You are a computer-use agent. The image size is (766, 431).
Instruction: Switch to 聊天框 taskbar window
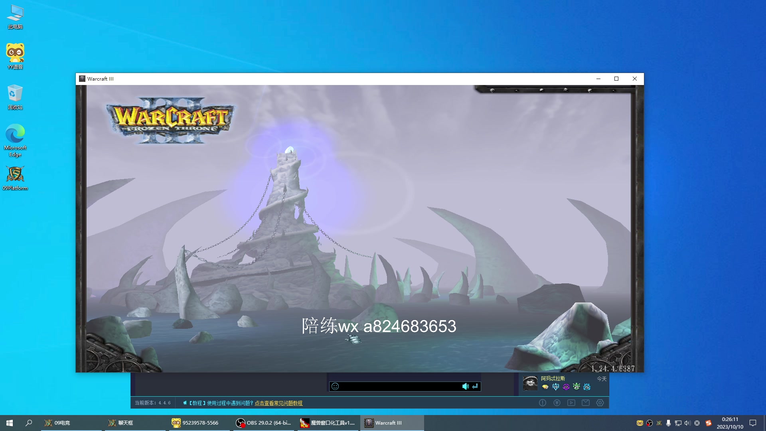pos(136,423)
